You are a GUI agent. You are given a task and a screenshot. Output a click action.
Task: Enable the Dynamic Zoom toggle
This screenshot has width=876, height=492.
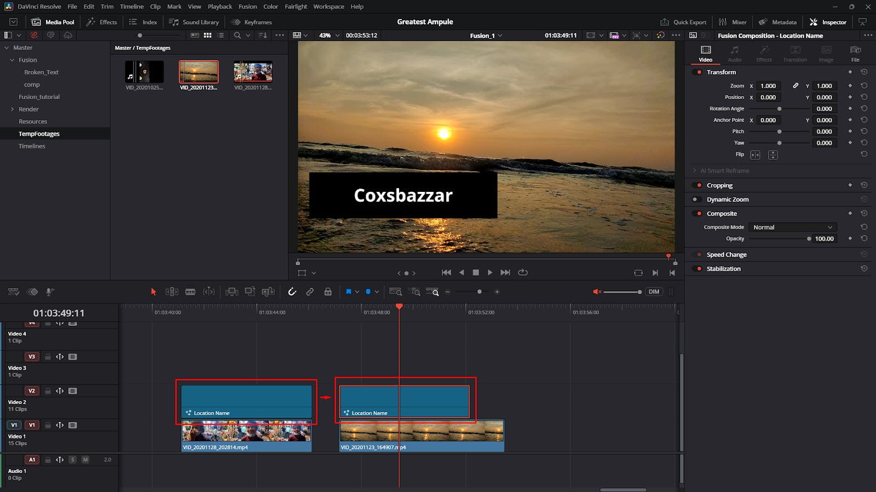coord(697,199)
